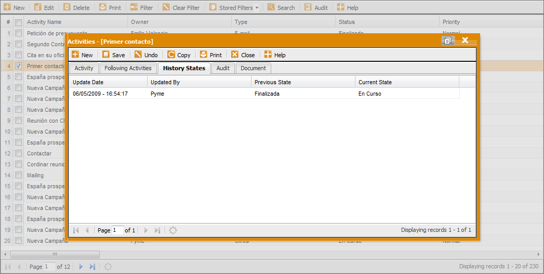
Task: Jump to last page in main grid
Action: 92,267
